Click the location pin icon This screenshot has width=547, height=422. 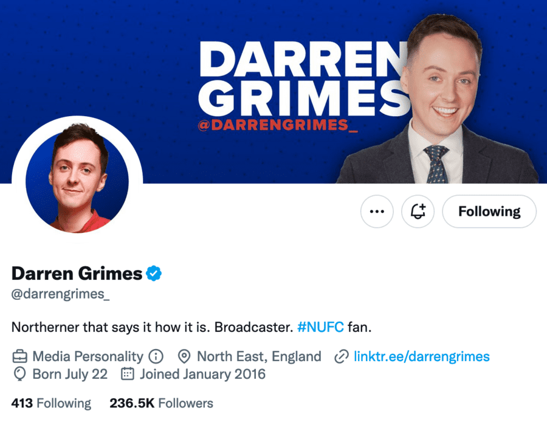184,356
